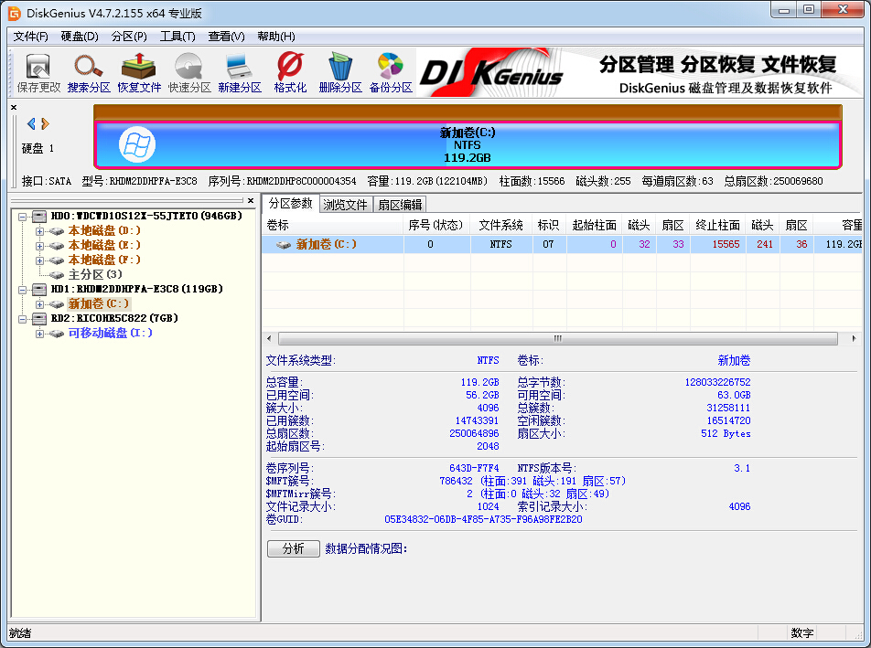Open the 恢复文件 (Recover Files) tool
The width and height of the screenshot is (871, 648).
click(139, 73)
